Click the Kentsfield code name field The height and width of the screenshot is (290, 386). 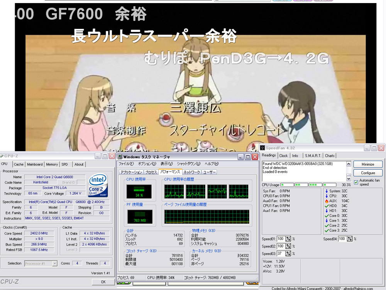[41, 182]
